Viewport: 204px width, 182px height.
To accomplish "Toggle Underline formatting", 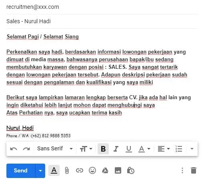I will pos(129,149).
